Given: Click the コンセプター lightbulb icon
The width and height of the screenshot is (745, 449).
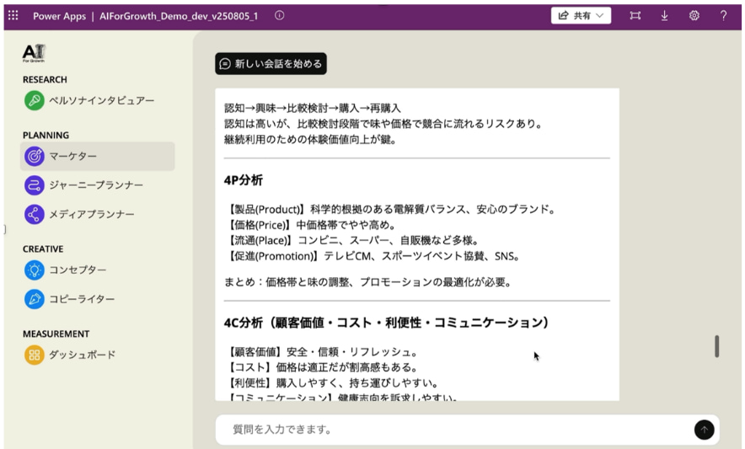Looking at the screenshot, I should [34, 270].
